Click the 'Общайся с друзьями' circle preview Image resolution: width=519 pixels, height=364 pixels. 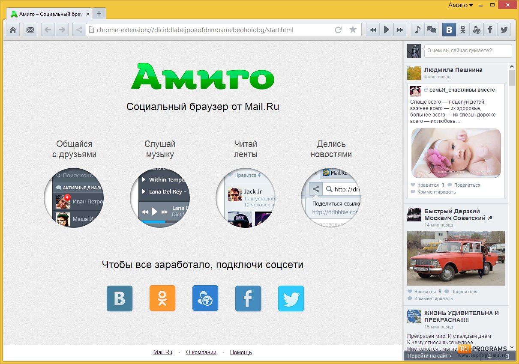pos(74,197)
